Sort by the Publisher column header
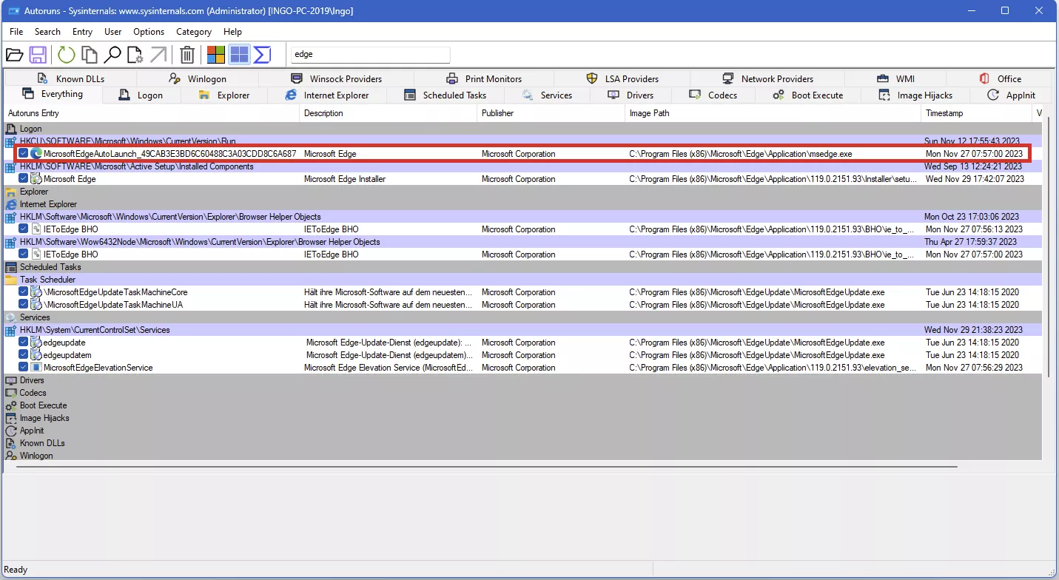Viewport: 1059px width, 580px height. [x=497, y=113]
